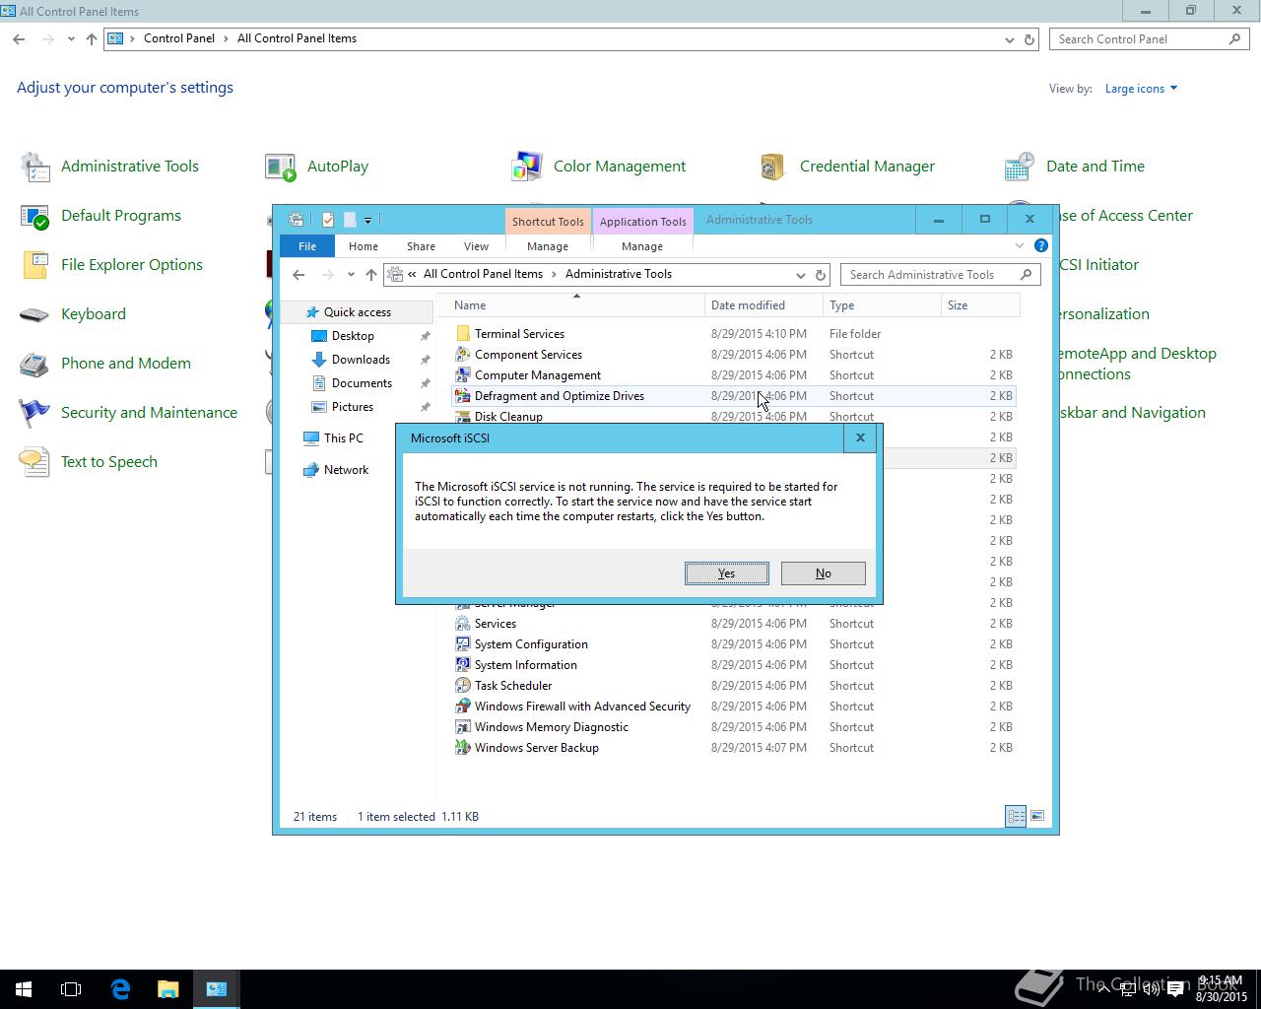Go back in Administrative Tools Explorer
The width and height of the screenshot is (1261, 1009).
coord(299,275)
